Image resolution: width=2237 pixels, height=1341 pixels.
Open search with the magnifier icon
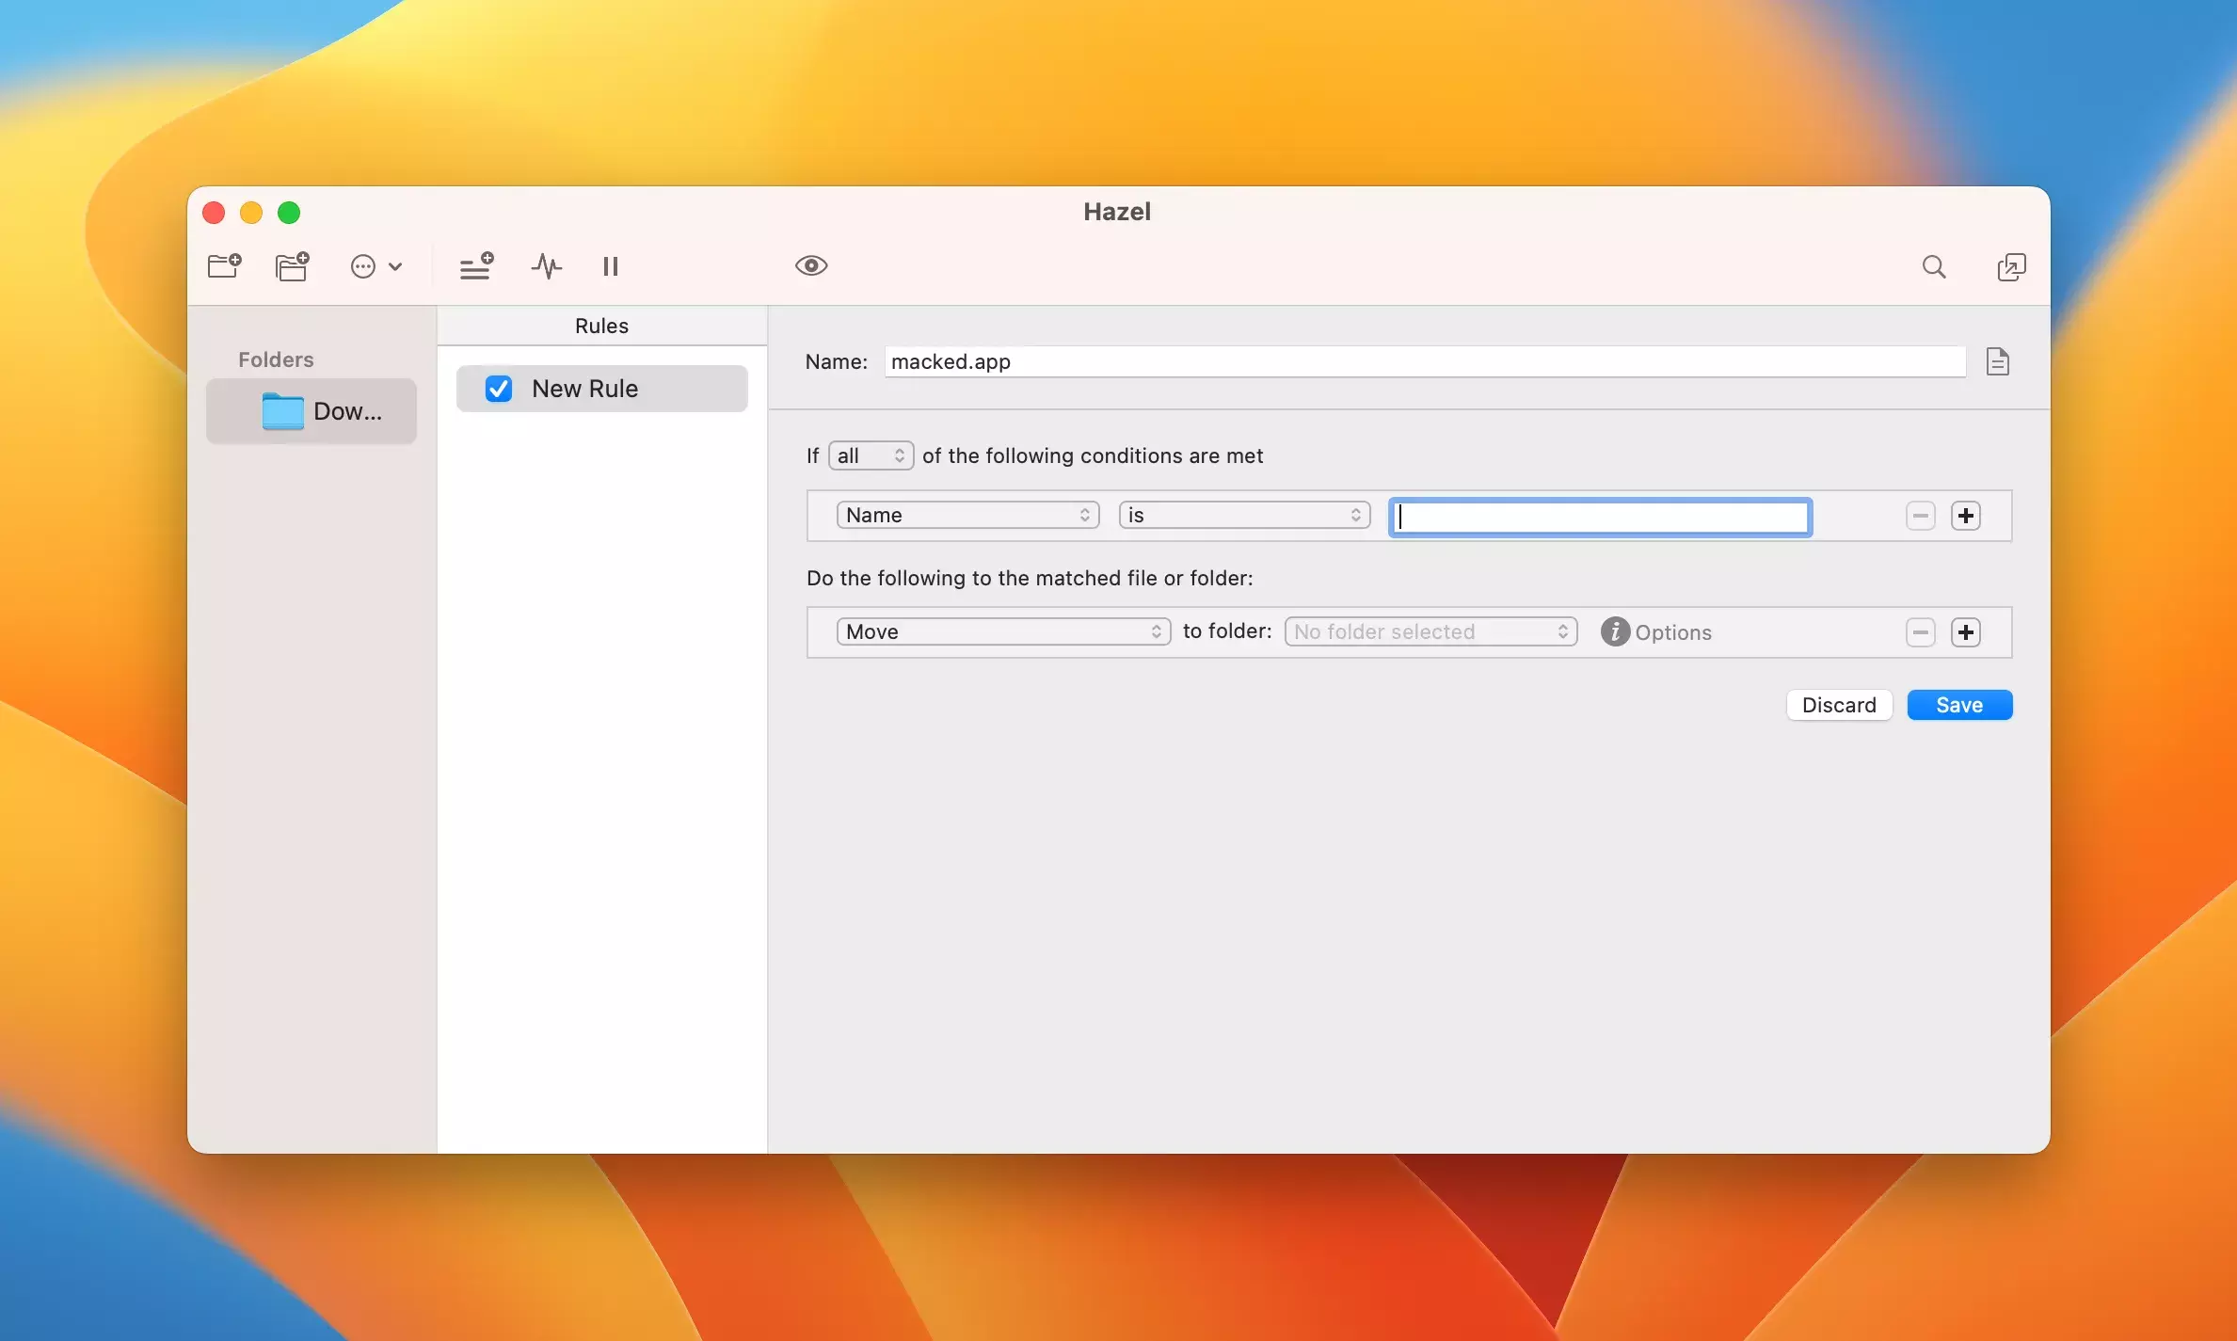(x=1933, y=266)
